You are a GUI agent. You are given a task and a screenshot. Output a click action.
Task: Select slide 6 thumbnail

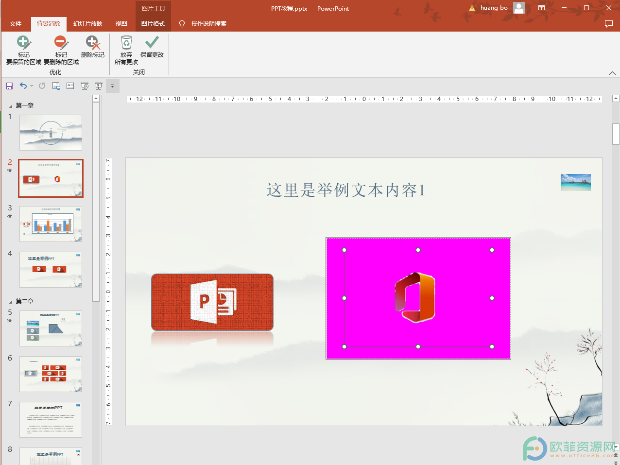click(x=51, y=374)
